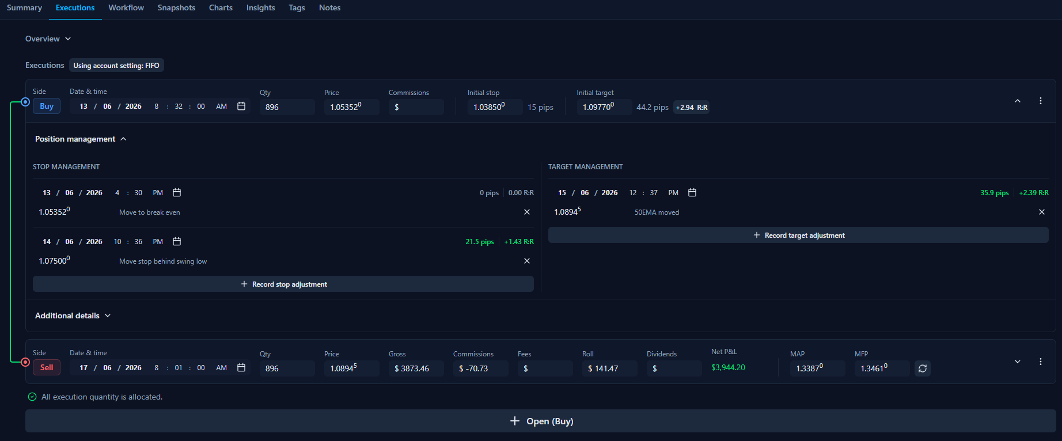Toggle AM/PM on Buy execution time
Viewport: 1062px width, 441px height.
point(222,107)
